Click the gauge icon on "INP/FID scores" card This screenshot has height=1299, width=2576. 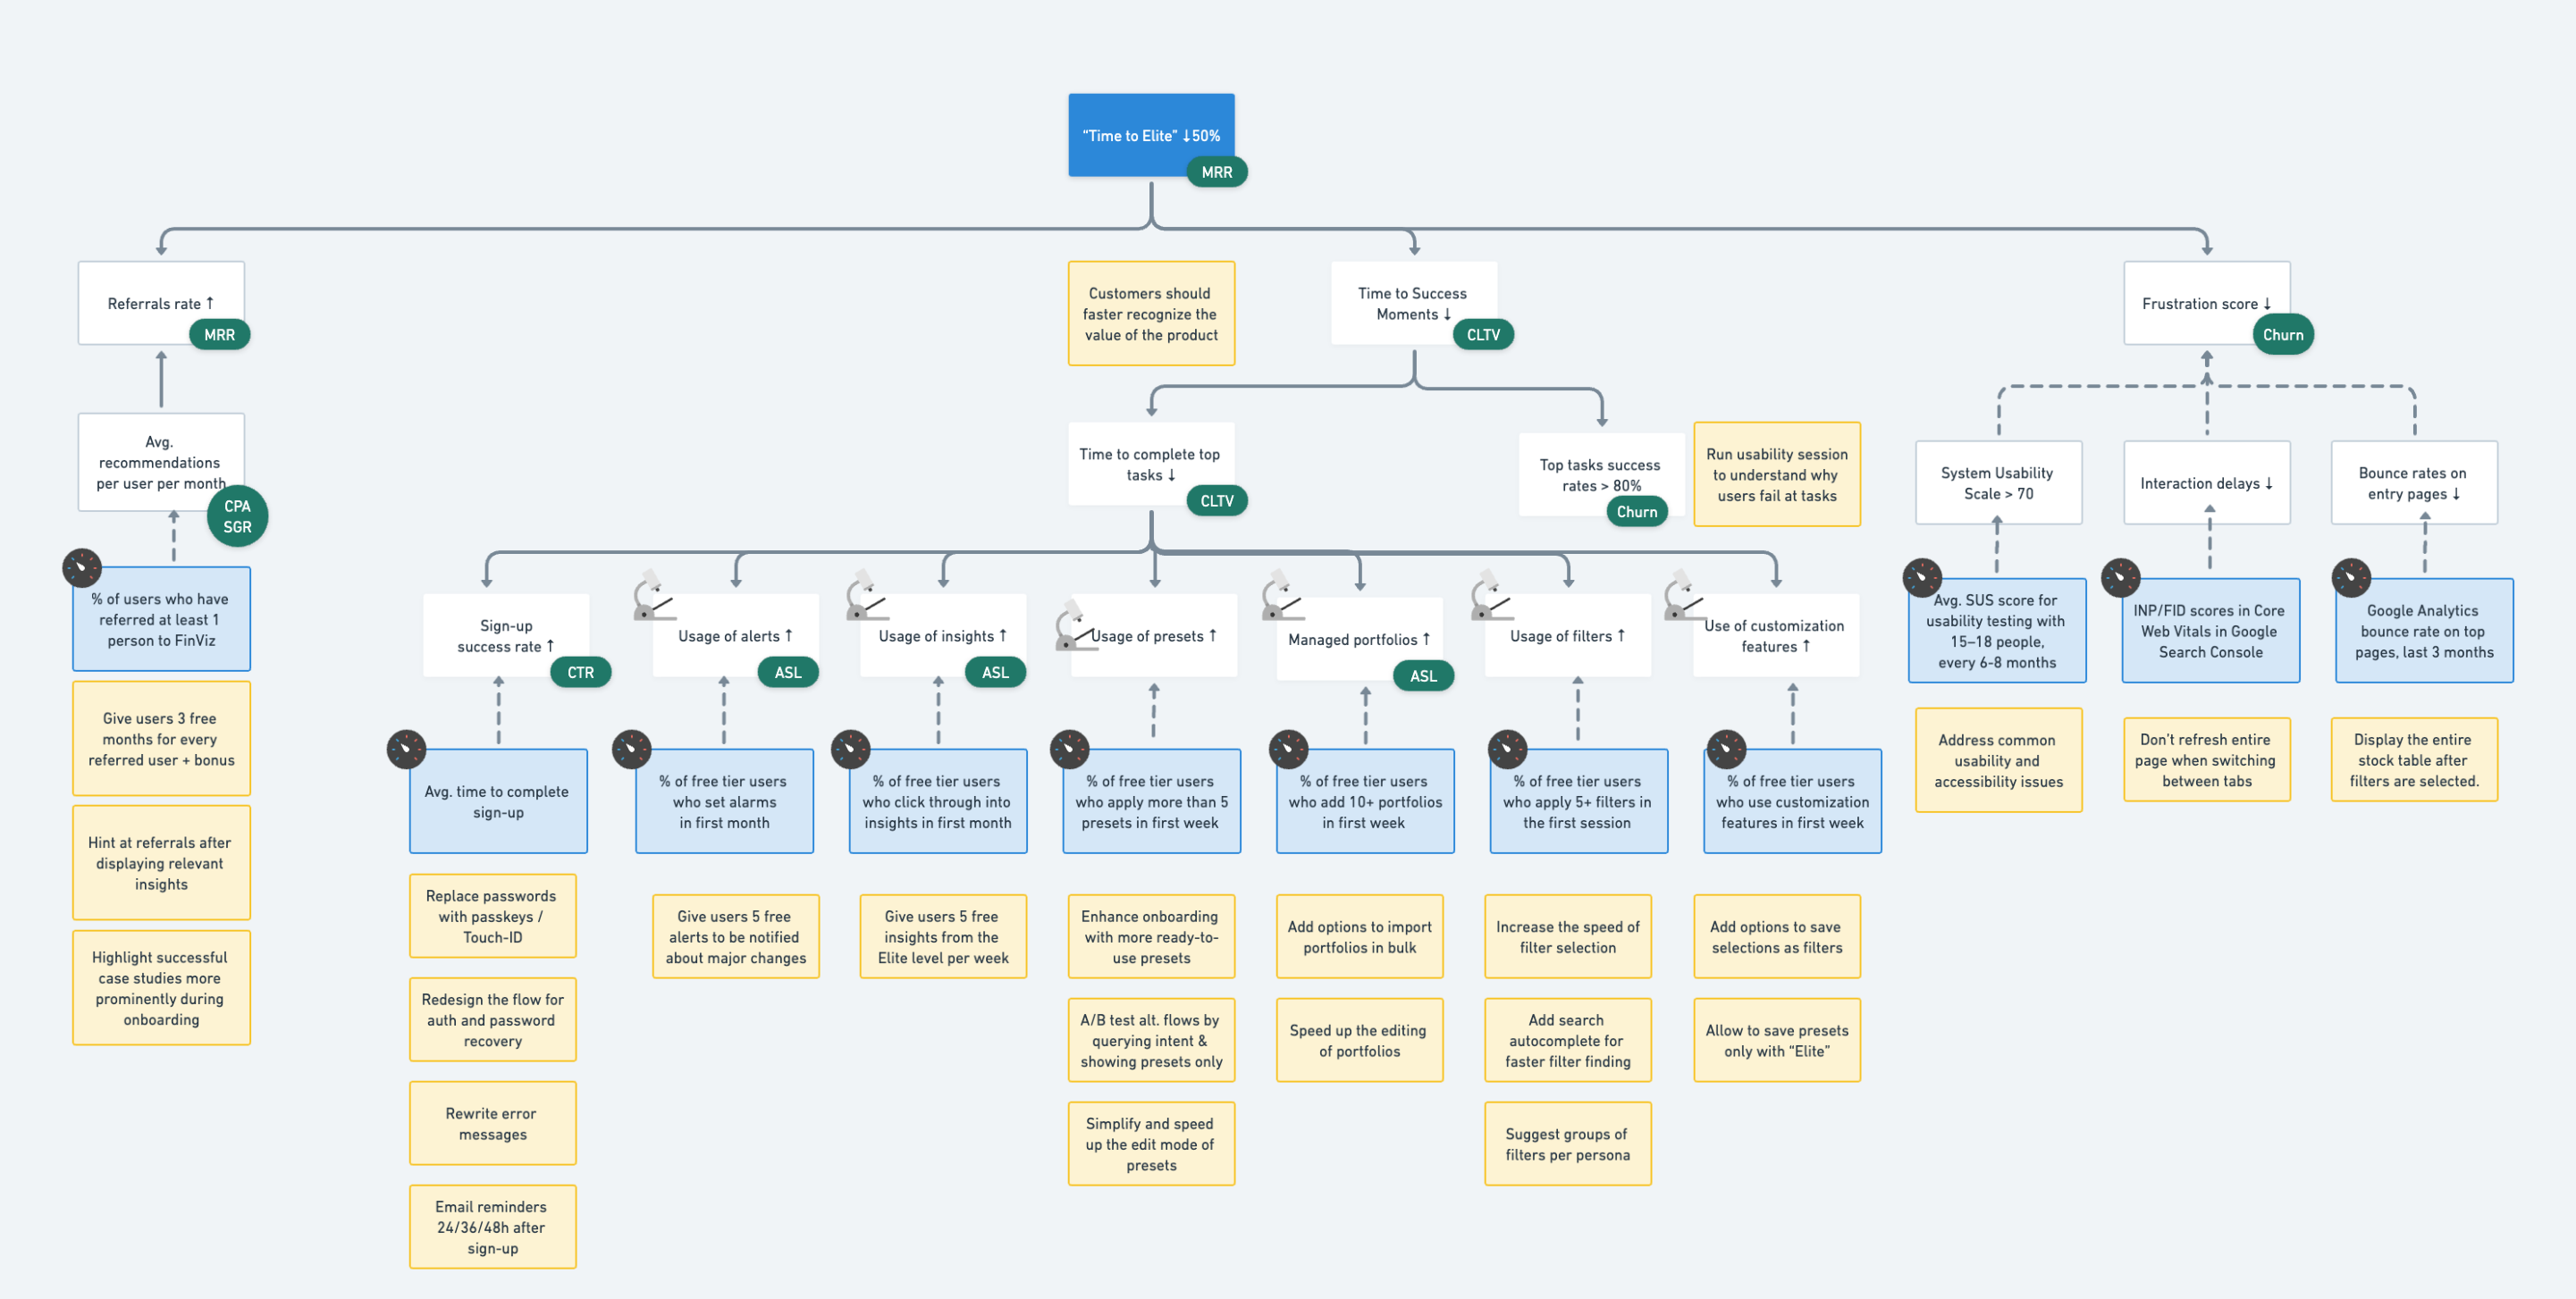2123,577
